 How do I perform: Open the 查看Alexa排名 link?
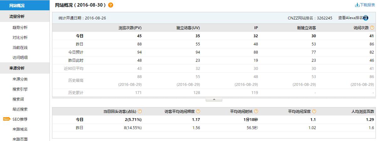(x=350, y=18)
